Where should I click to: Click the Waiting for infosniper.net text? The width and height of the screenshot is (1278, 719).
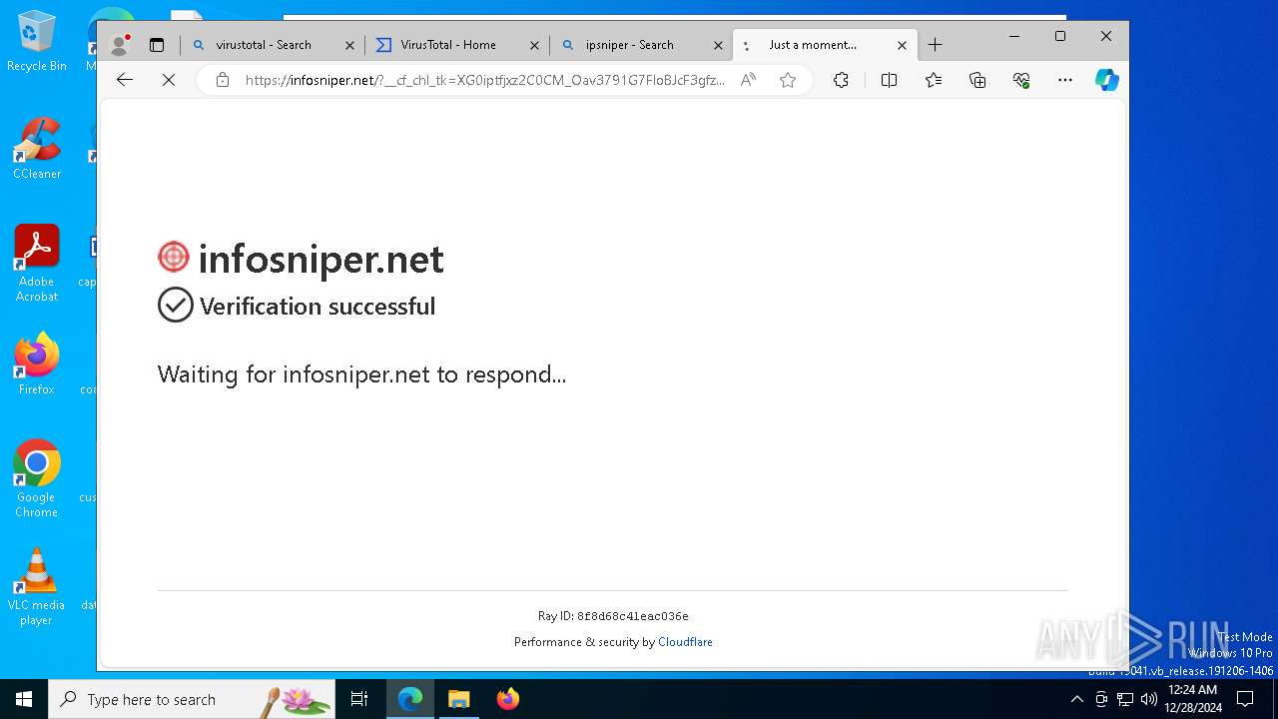click(x=361, y=374)
